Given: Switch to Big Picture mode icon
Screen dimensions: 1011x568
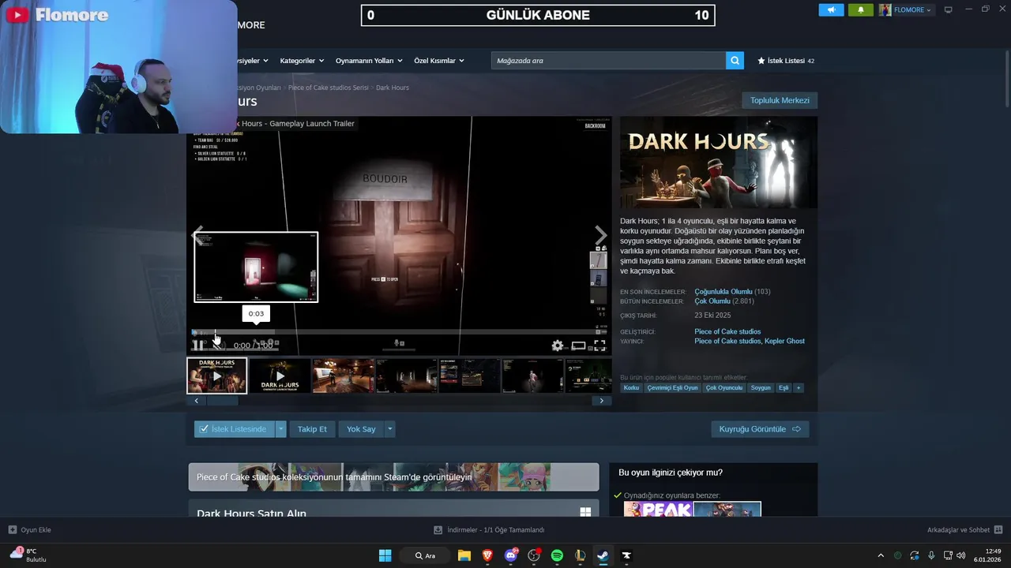Looking at the screenshot, I should pyautogui.click(x=948, y=9).
